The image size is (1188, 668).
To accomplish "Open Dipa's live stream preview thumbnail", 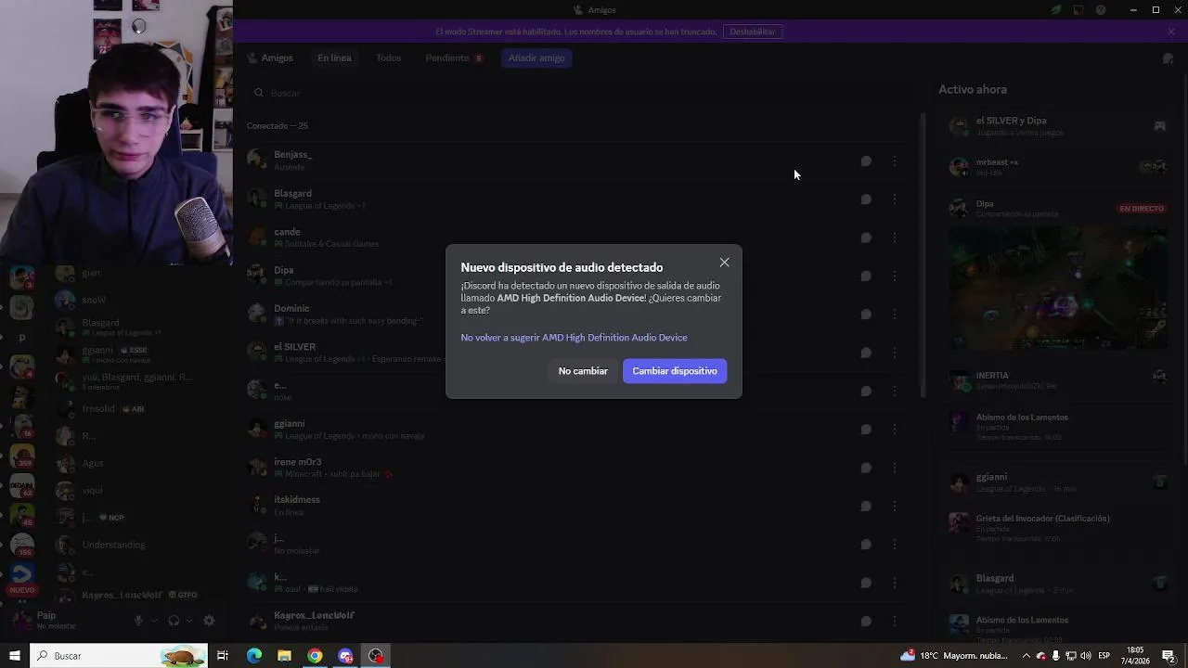I will (1058, 288).
